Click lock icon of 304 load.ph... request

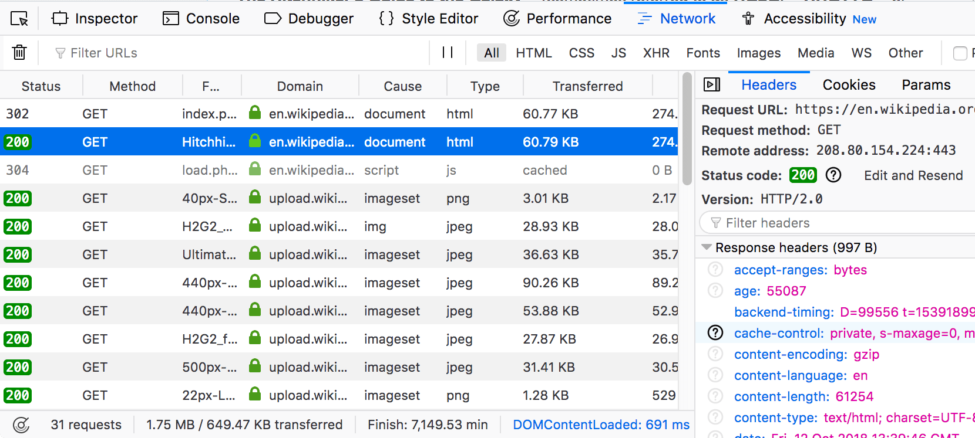255,169
